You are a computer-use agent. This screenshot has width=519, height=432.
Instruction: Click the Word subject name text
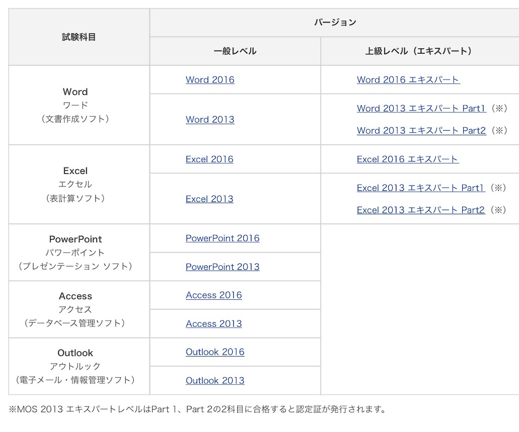76,92
